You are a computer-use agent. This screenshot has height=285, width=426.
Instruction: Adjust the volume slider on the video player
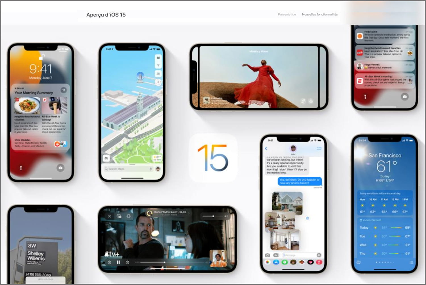pos(213,216)
